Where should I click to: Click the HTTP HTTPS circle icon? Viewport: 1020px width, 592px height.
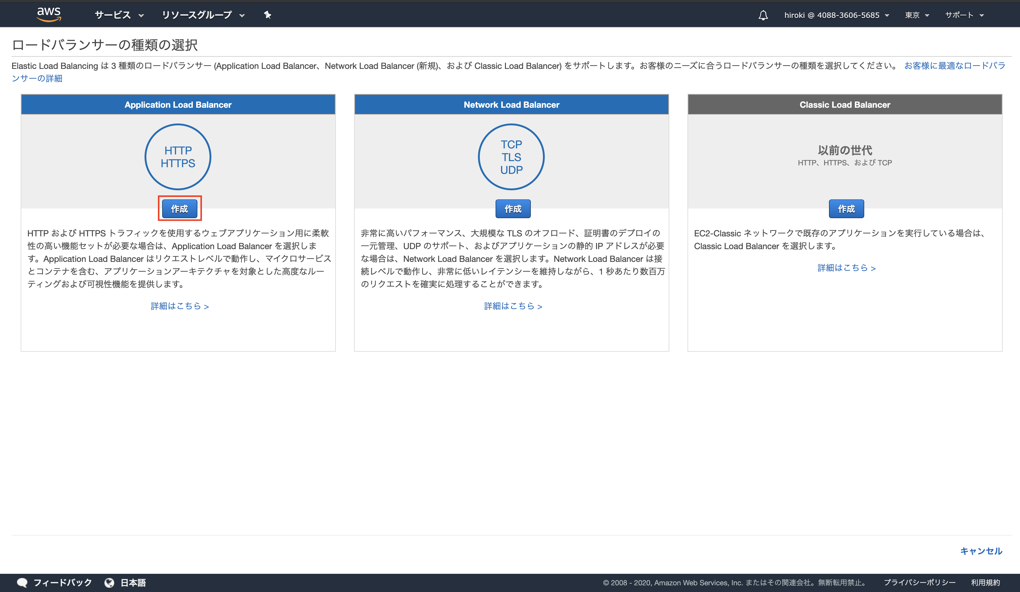pyautogui.click(x=177, y=157)
